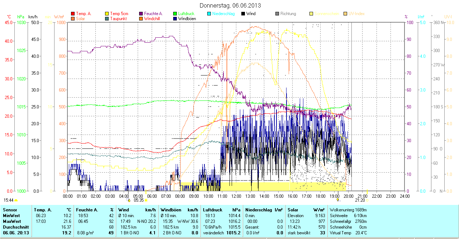Click the Donnerstag, 06.06.2013 chart title
This screenshot has height=239, width=459.
(230, 5)
